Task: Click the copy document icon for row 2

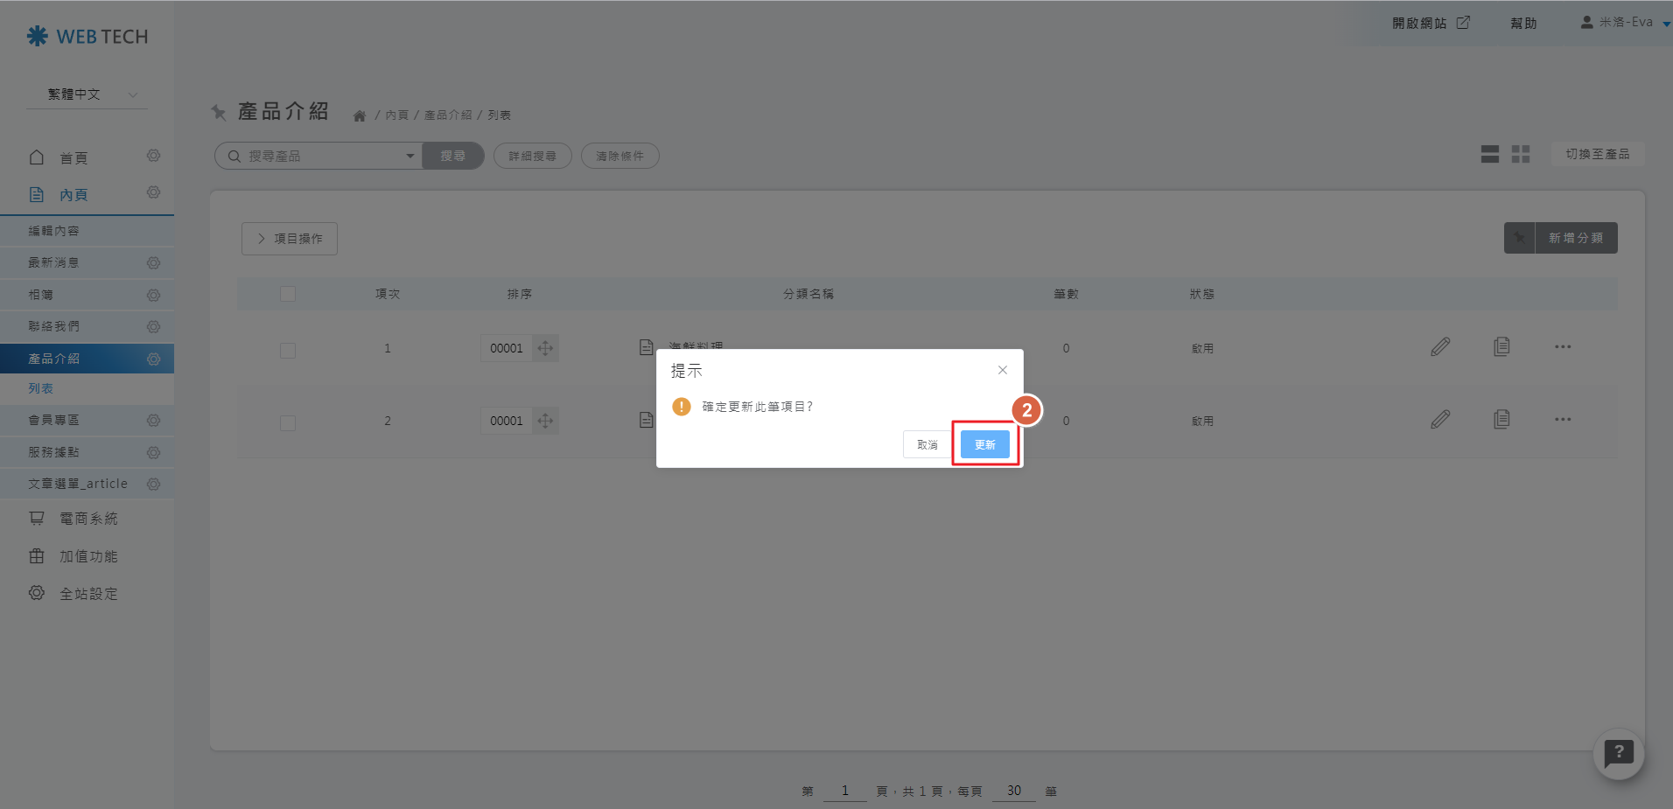Action: point(1501,420)
